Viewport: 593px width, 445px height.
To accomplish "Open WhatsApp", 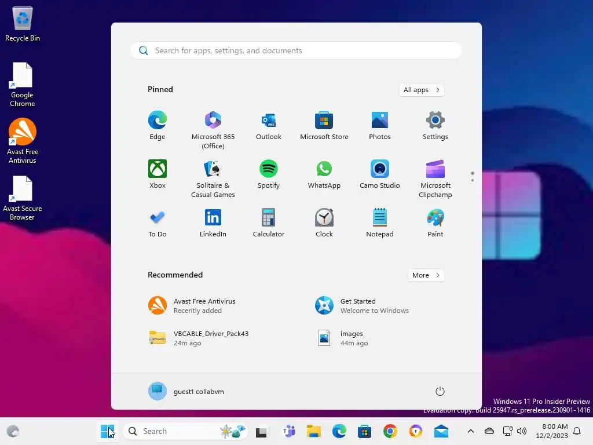I will tap(324, 174).
